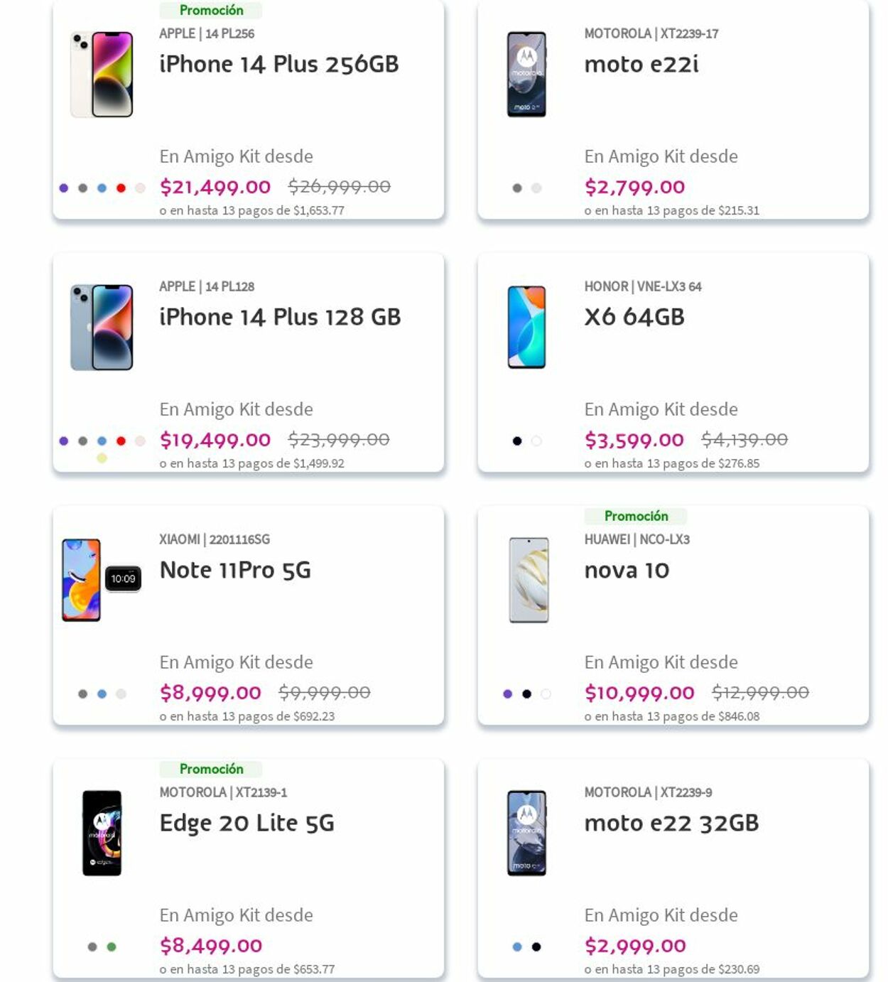The image size is (888, 982).
Task: Click the iPhone 14 Plus 256GB phone image
Action: (x=102, y=74)
